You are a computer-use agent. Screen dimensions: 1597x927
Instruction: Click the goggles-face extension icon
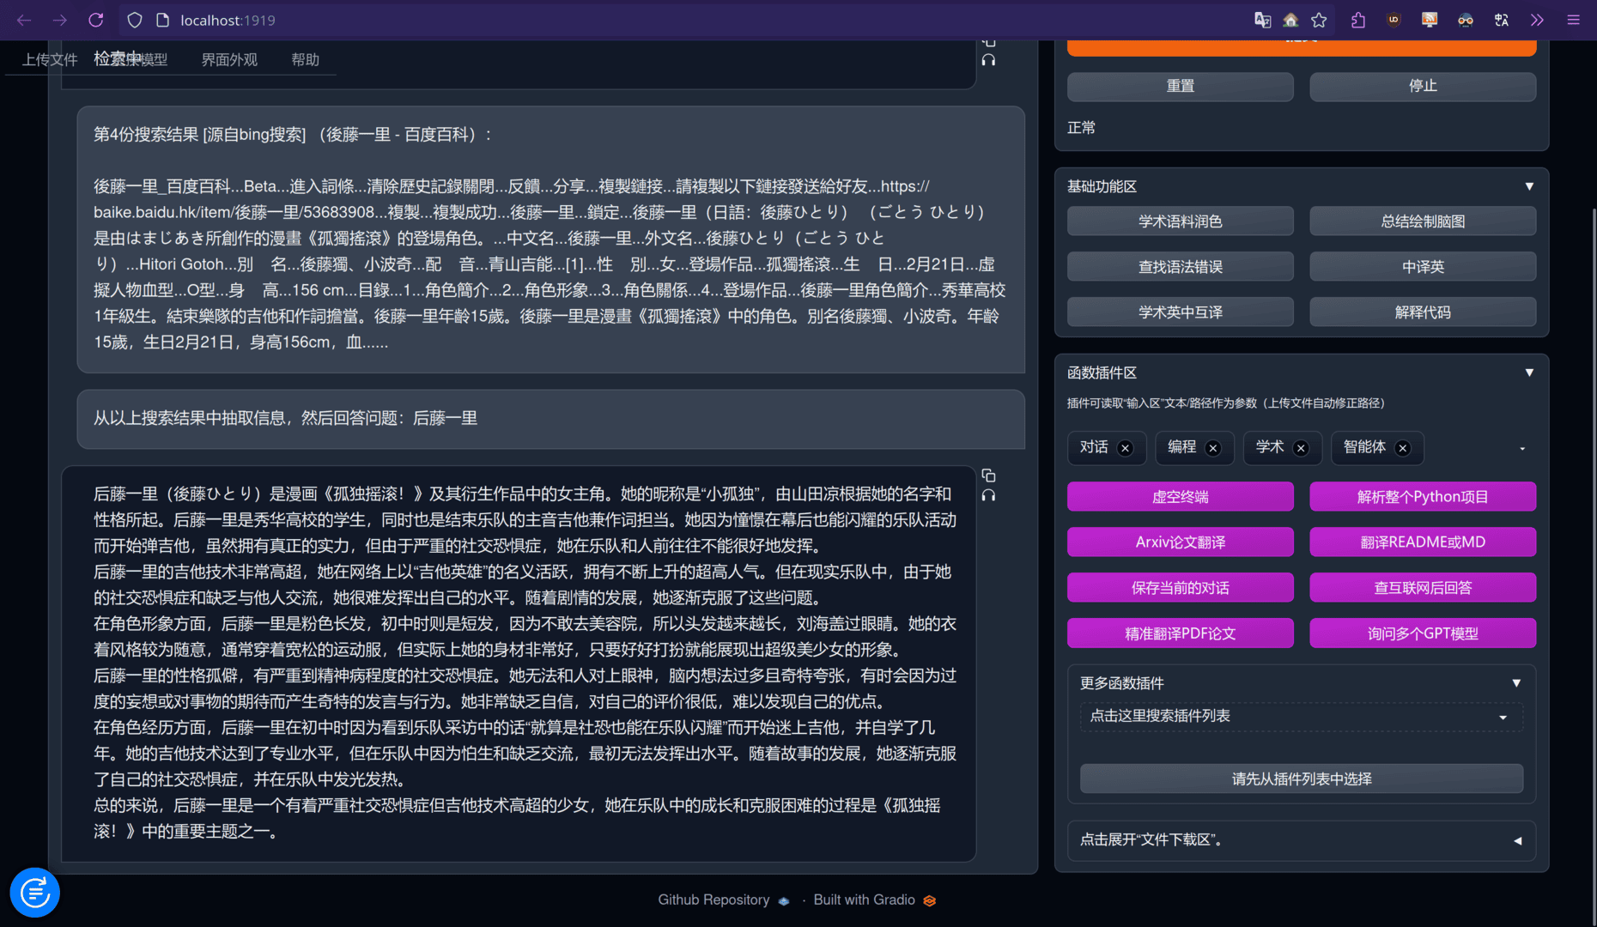tap(1466, 20)
